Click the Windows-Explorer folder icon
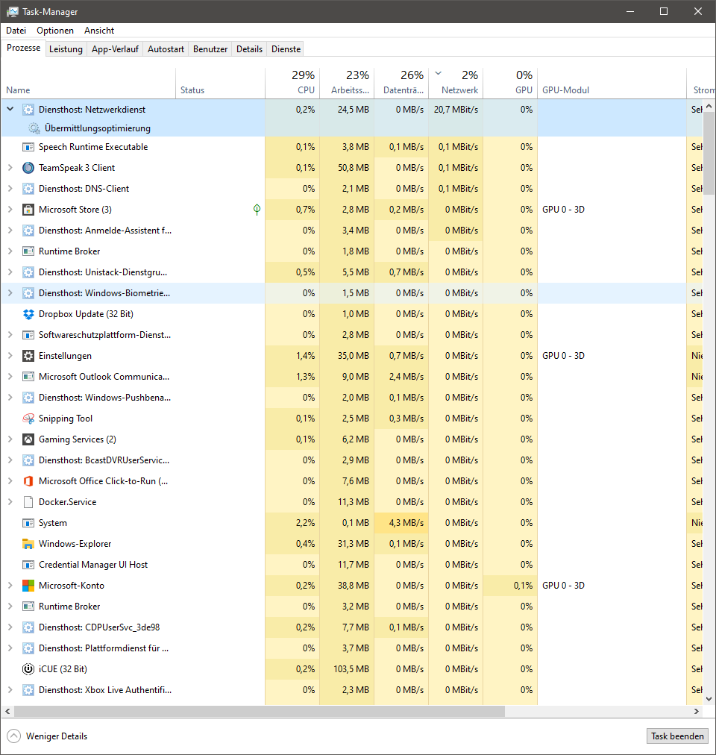The height and width of the screenshot is (755, 716). pyautogui.click(x=28, y=544)
